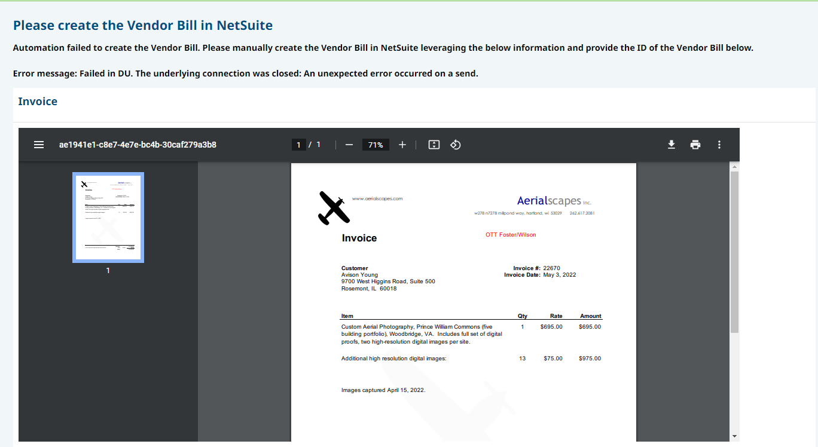
Task: Print the invoice PDF
Action: point(695,145)
